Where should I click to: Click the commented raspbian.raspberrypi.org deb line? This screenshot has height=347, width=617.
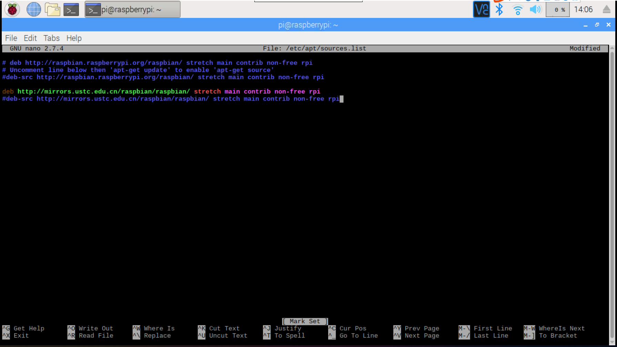[157, 63]
